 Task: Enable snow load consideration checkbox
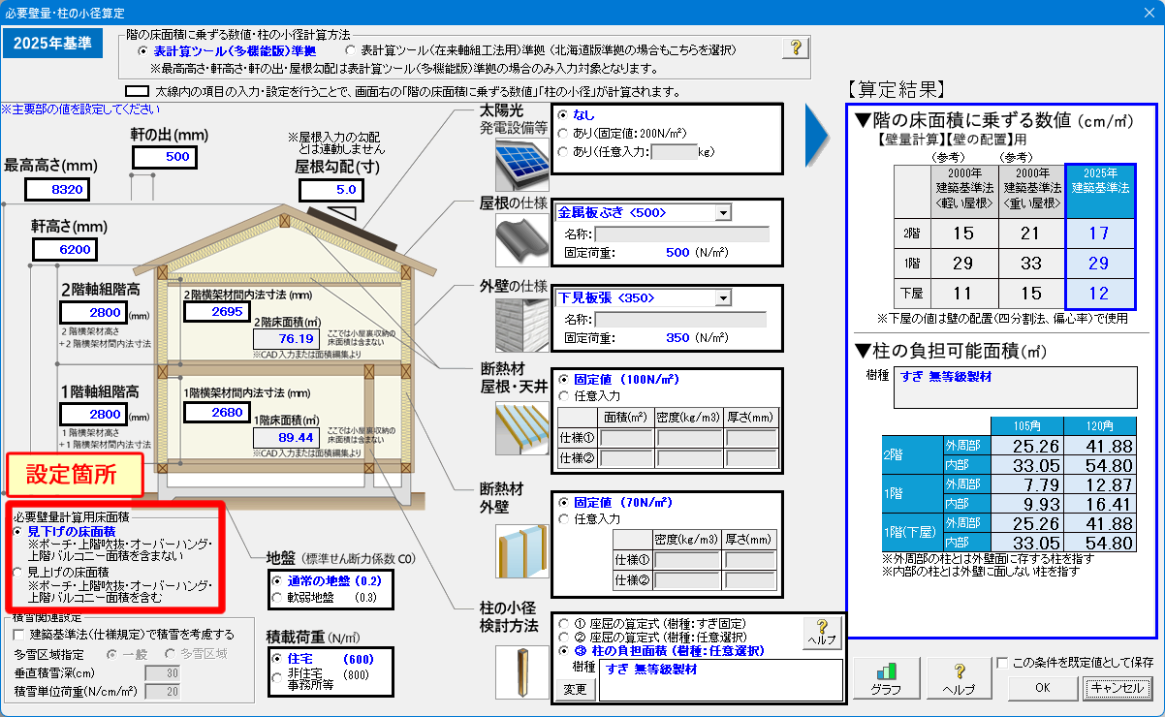click(19, 635)
